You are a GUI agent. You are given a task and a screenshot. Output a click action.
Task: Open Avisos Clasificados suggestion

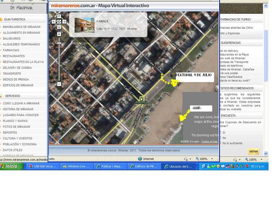(231, 77)
